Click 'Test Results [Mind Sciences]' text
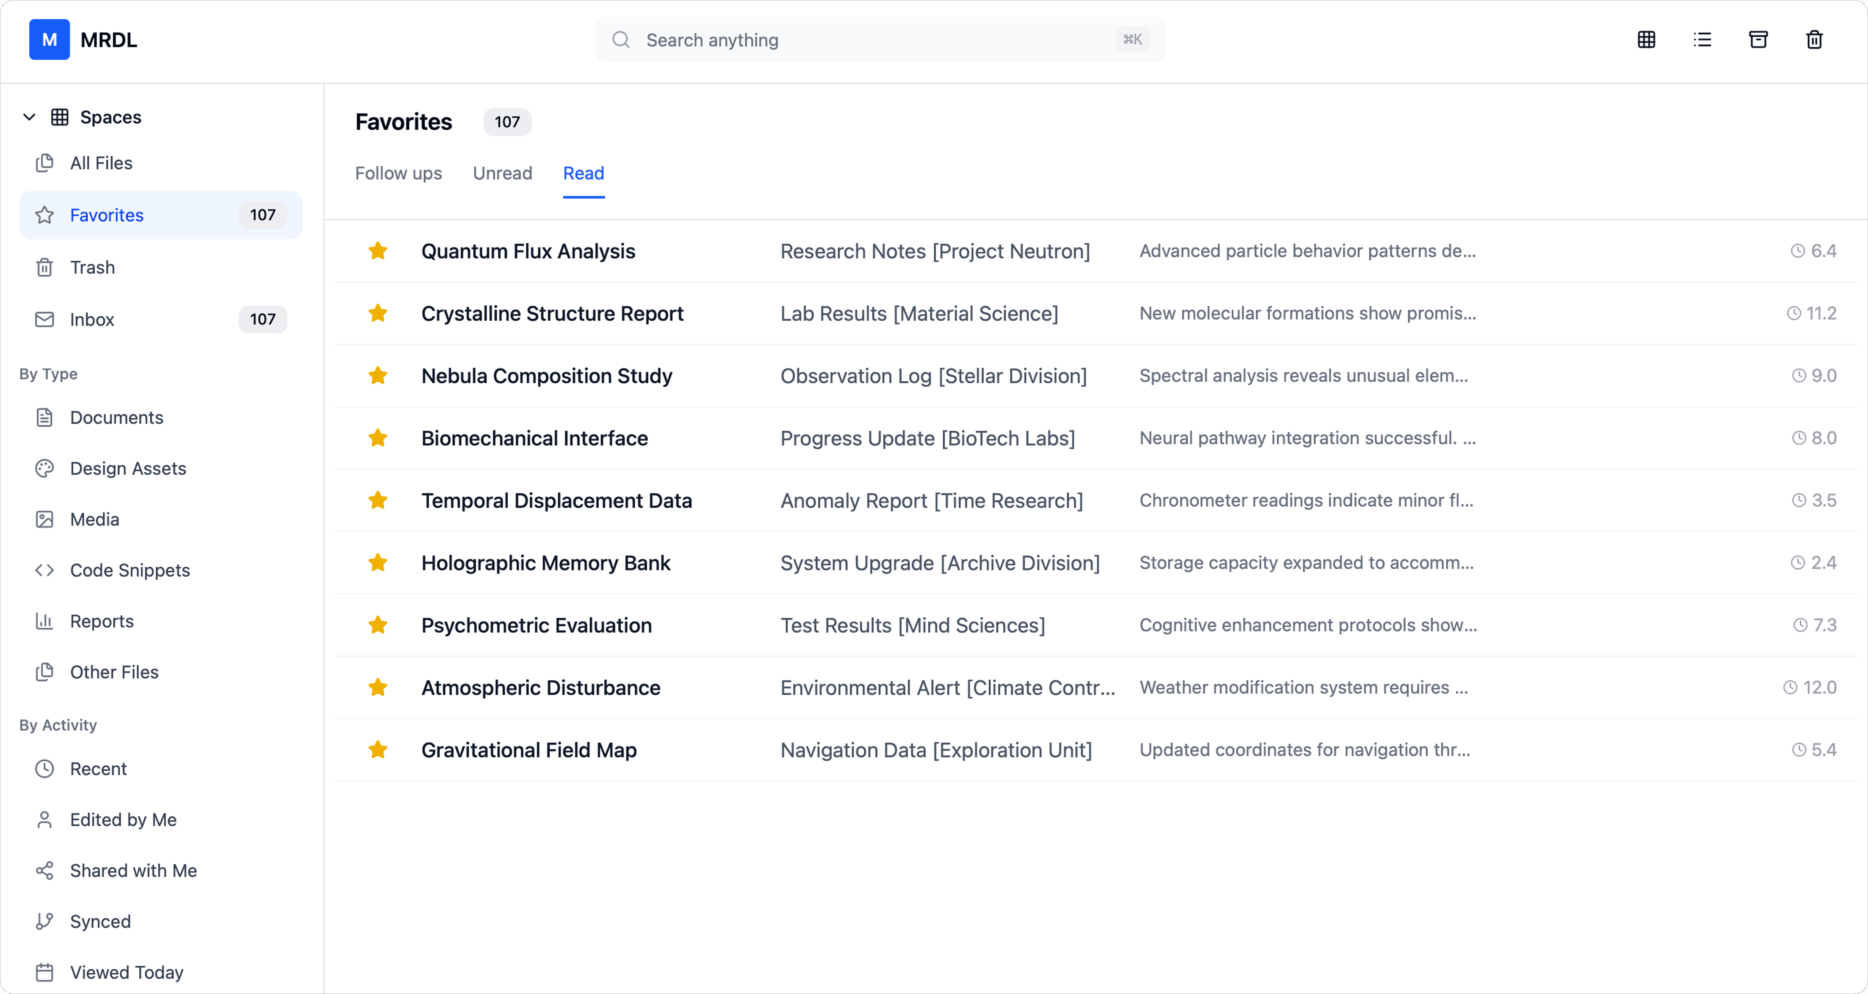This screenshot has width=1868, height=994. pos(913,625)
